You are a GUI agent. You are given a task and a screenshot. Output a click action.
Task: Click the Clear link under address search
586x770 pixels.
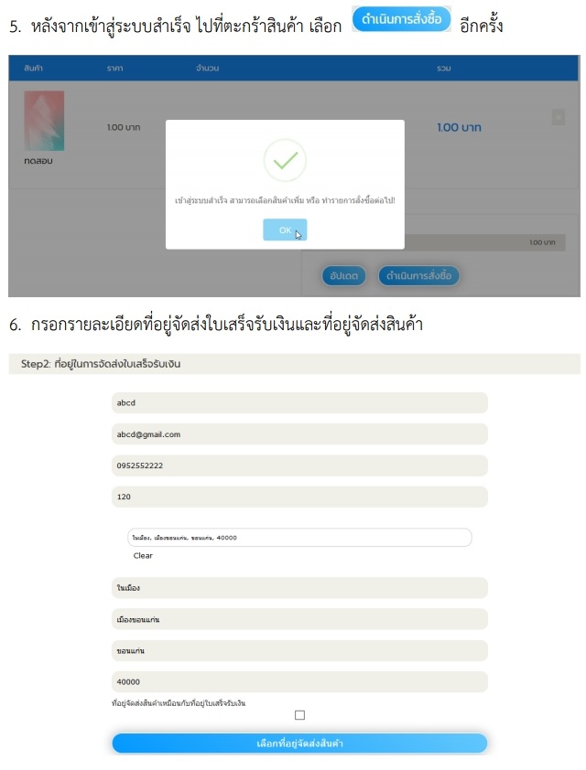[x=143, y=556]
